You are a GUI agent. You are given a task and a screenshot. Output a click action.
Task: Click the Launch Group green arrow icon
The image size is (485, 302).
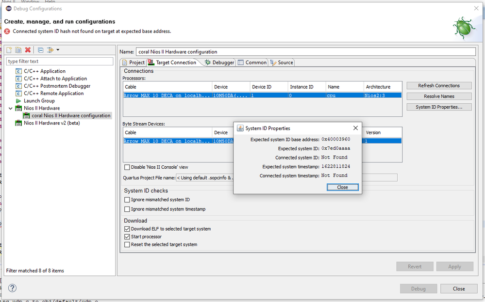click(x=18, y=101)
